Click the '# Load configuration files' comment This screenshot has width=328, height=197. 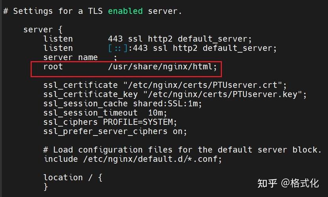(182, 150)
